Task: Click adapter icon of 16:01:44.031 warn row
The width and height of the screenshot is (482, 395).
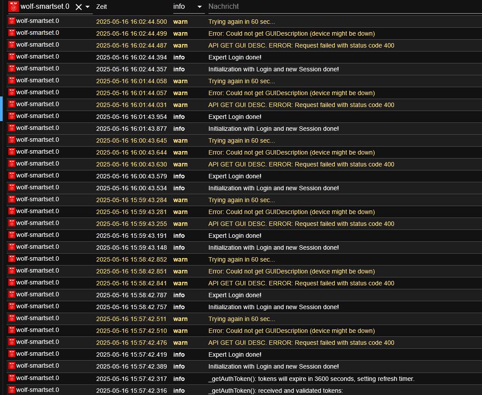Action: (12, 104)
